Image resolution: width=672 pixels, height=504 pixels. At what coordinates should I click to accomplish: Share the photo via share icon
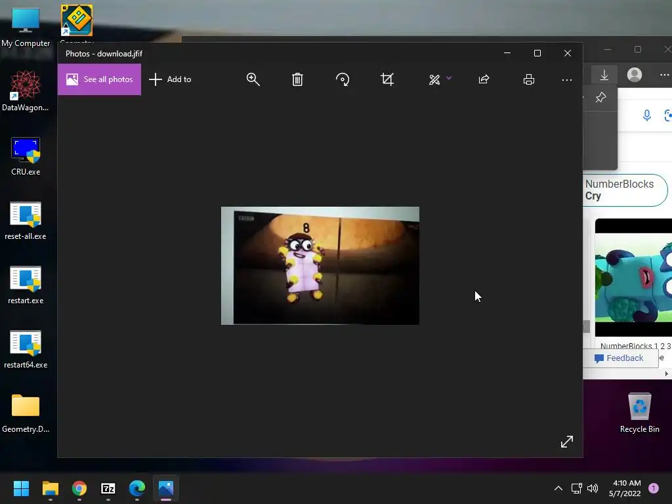(x=484, y=79)
